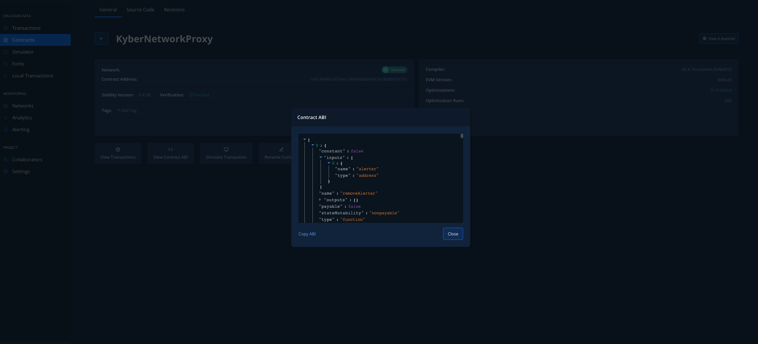Click the Settings gear icon in sidebar
Image resolution: width=758 pixels, height=344 pixels.
point(6,171)
